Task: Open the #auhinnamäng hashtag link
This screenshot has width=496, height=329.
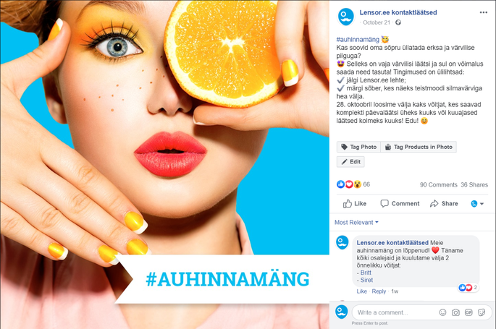Action: tap(358, 40)
